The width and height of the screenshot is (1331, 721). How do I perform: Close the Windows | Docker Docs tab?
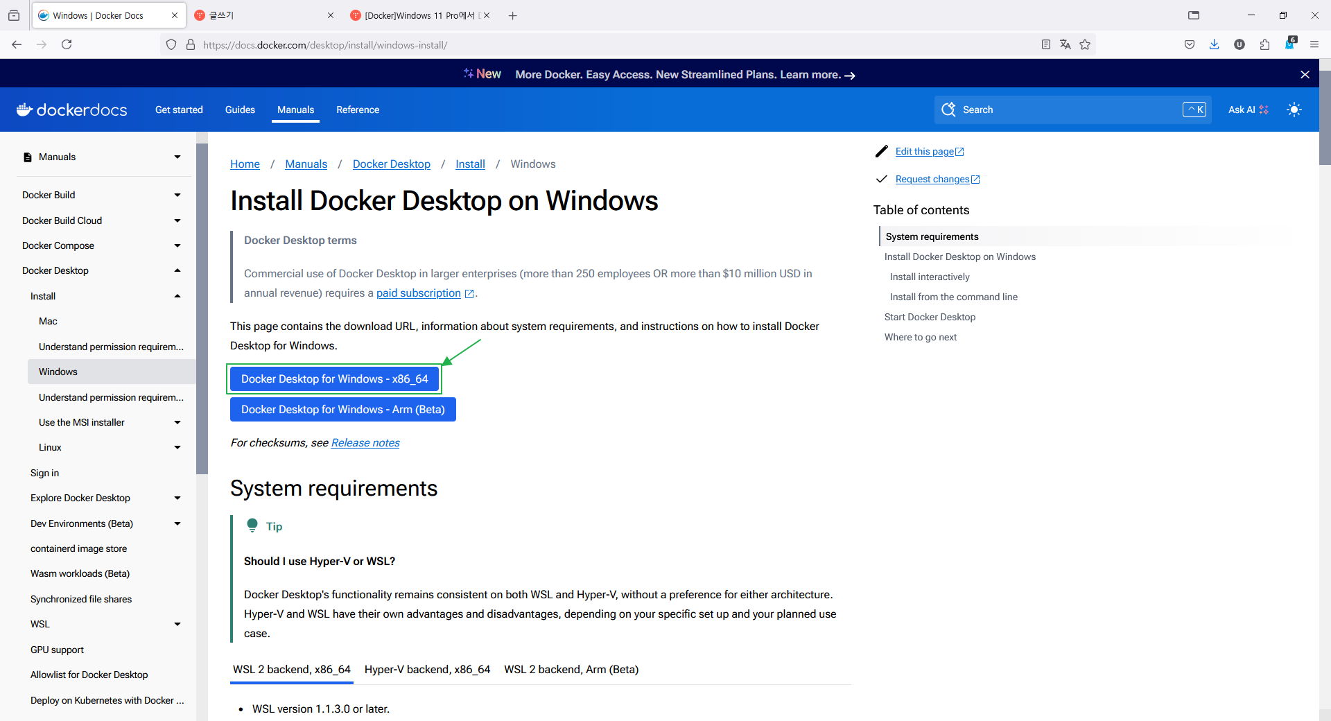coord(174,15)
